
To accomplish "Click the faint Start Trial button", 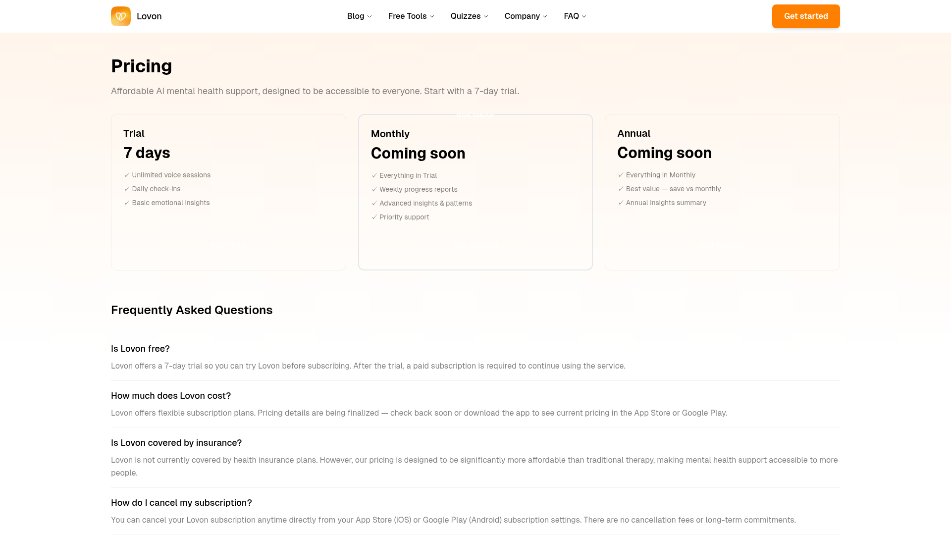I will (228, 246).
